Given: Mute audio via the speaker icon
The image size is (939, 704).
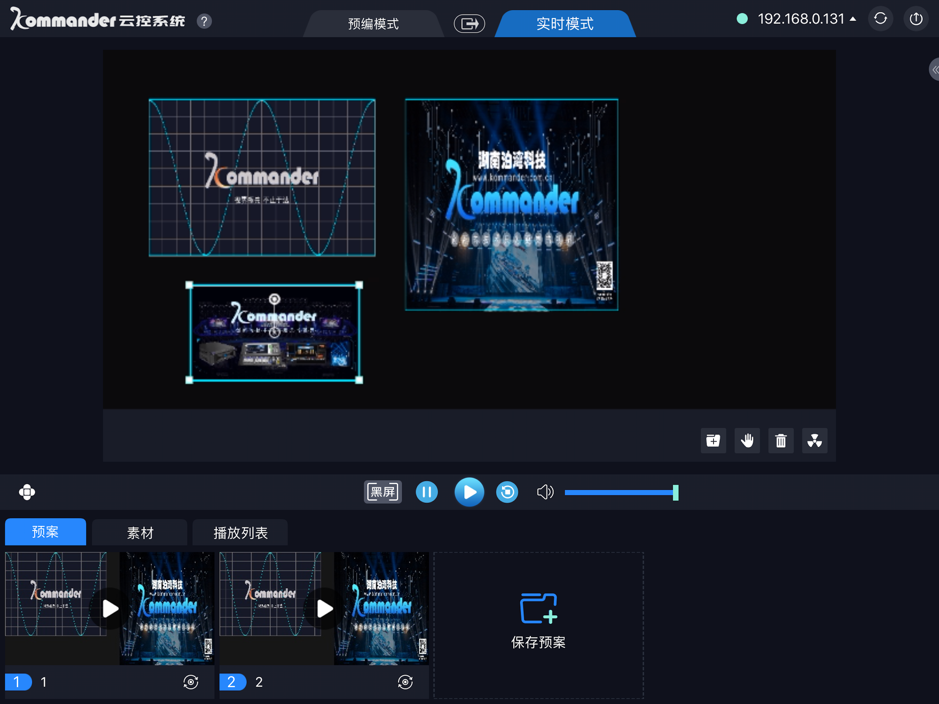Looking at the screenshot, I should click(x=545, y=492).
